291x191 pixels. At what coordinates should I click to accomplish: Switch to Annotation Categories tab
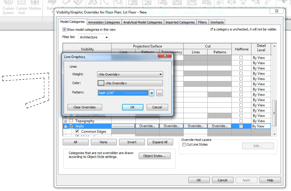coord(104,22)
